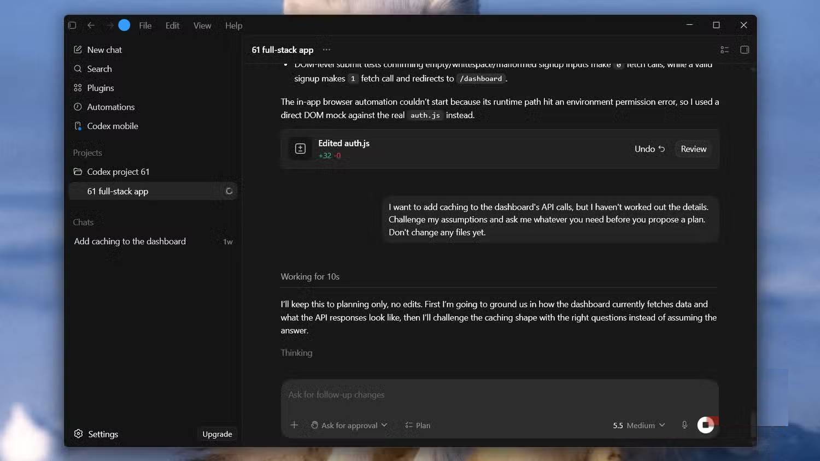Viewport: 820px width, 461px height.
Task: Click the plus attach icon
Action: tap(294, 425)
